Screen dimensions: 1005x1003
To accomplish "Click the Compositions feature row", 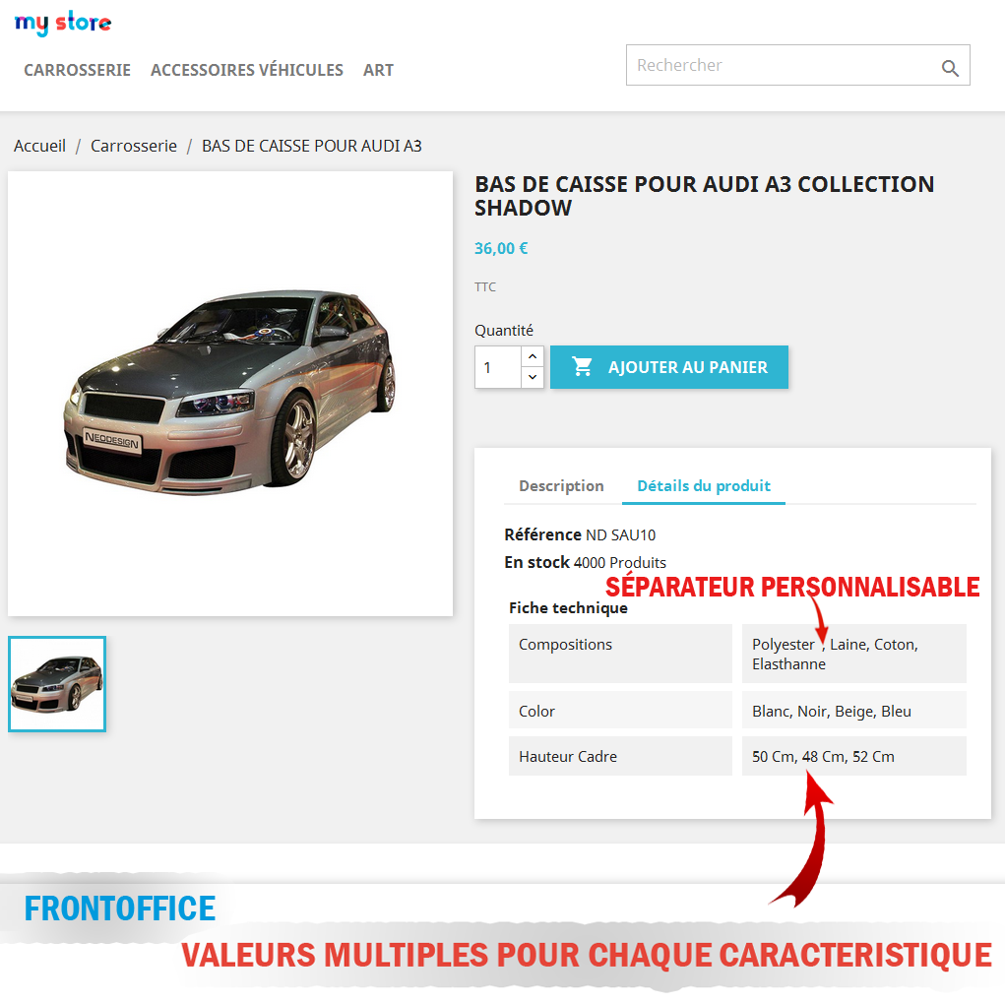I will 737,653.
